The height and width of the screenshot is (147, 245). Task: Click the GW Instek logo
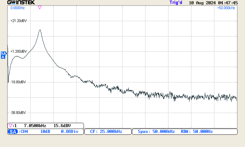(21, 2)
